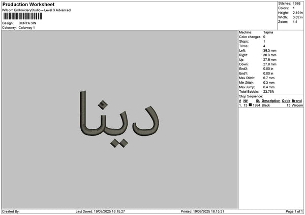Click the Width value '3.02 in'

pos(297,17)
